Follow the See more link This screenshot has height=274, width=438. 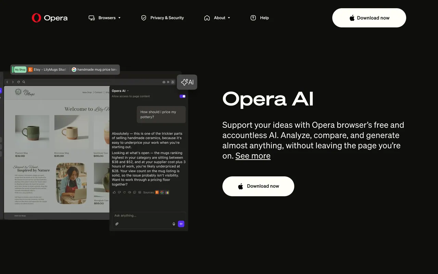(253, 156)
